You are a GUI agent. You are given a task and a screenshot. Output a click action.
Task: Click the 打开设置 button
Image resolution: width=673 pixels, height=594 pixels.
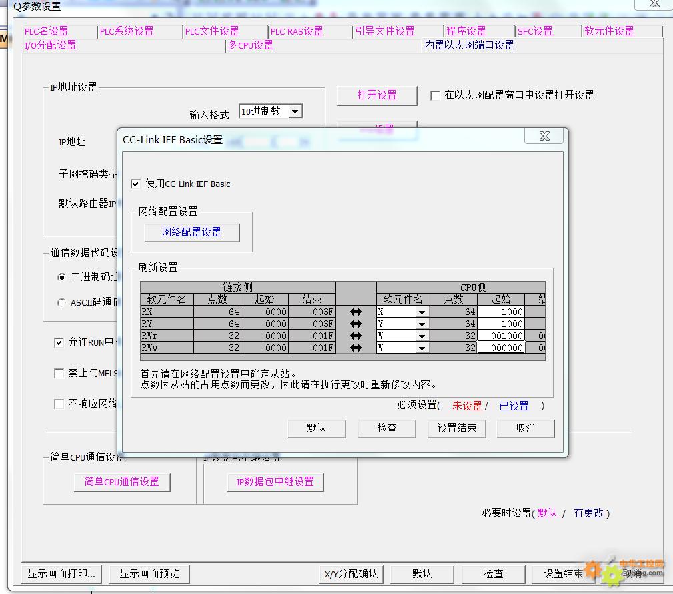377,95
